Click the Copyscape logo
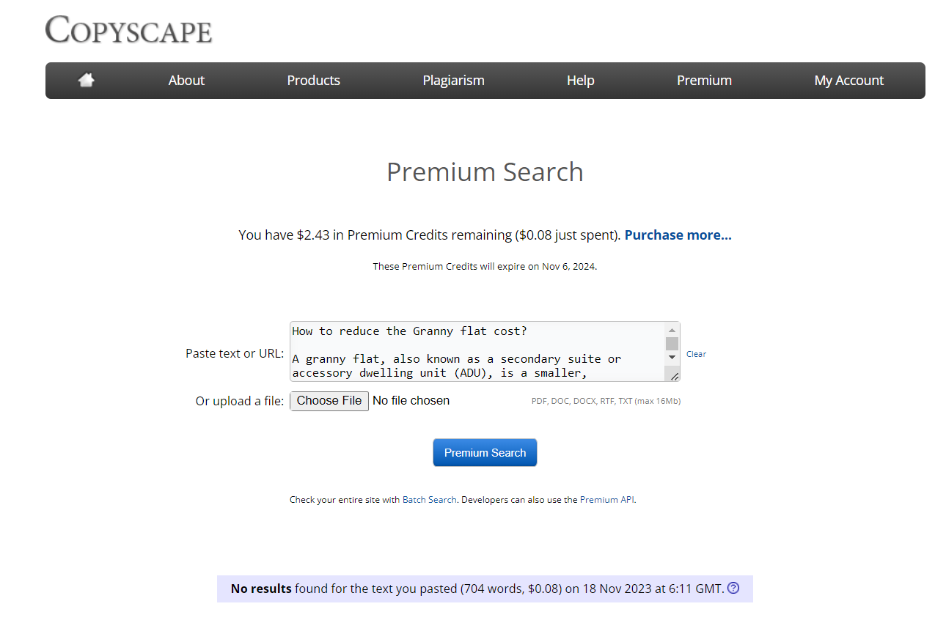 point(129,29)
